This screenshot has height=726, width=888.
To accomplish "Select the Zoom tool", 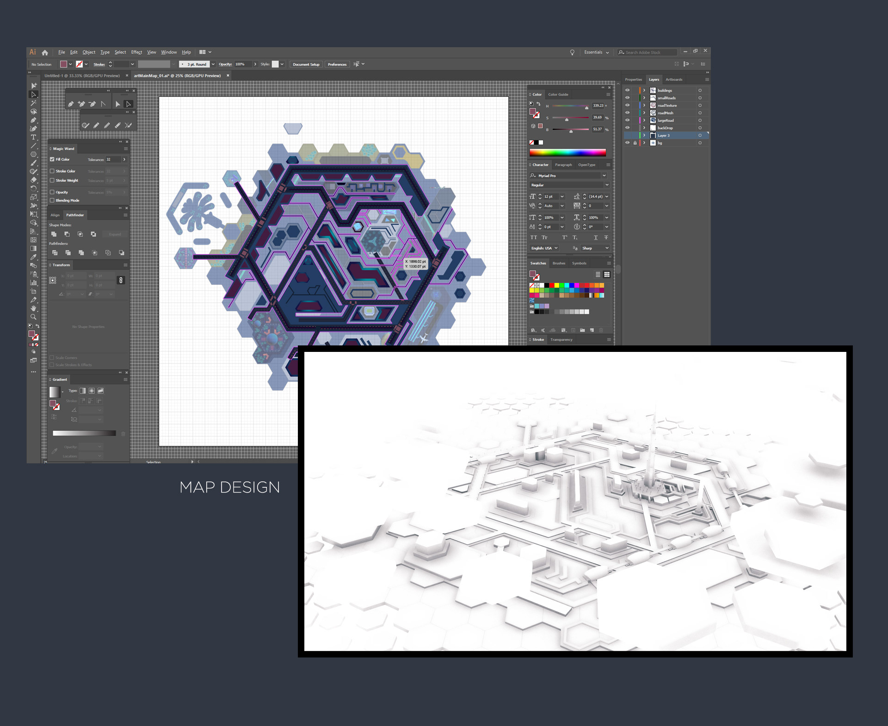I will [x=33, y=317].
